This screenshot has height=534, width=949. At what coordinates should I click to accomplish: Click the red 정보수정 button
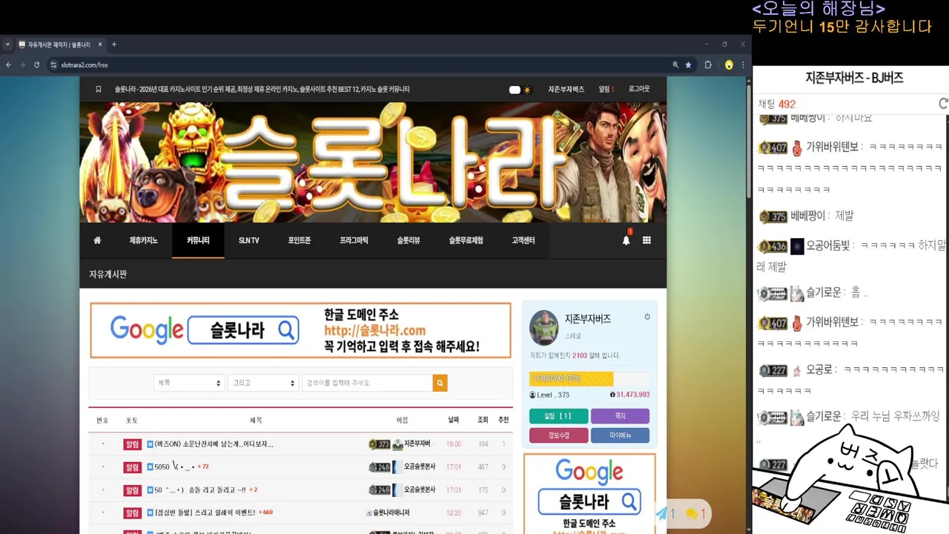click(x=559, y=435)
